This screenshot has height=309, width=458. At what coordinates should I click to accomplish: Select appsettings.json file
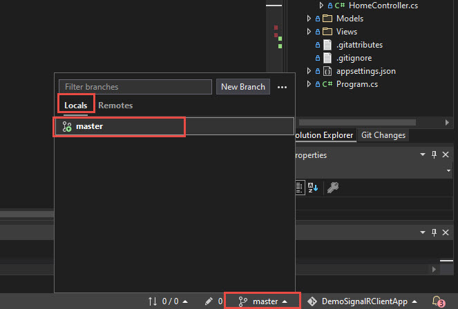point(366,71)
